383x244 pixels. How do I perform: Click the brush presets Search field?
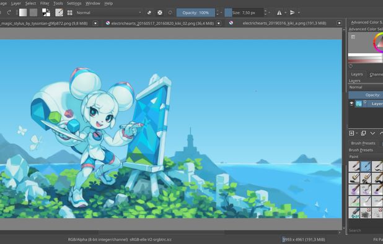pos(366,230)
